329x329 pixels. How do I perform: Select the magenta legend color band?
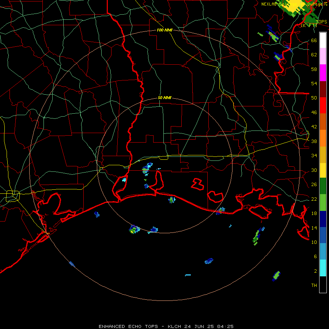323,73
